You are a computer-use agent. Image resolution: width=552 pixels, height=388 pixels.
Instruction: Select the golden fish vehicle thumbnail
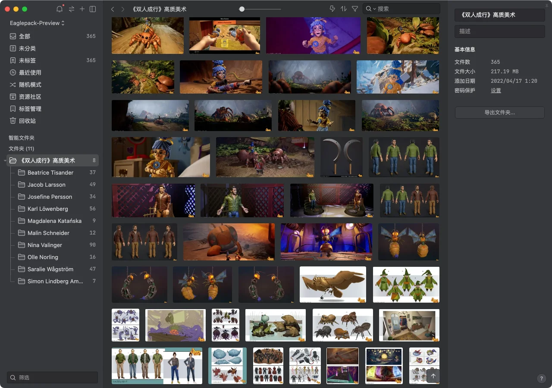(x=333, y=285)
